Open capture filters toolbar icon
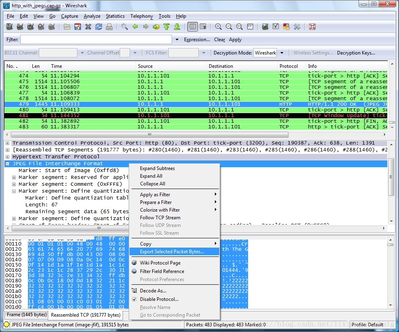Viewport: 399px width, 332px height. point(265,27)
